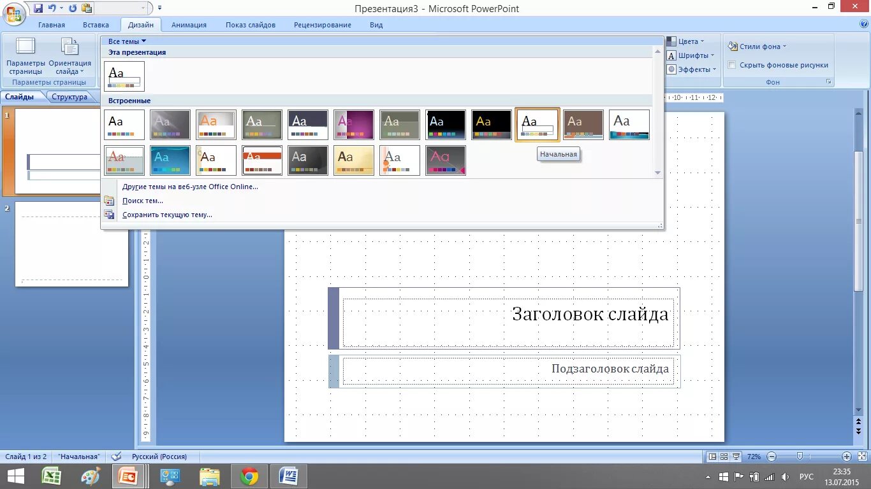Undo the last action
Viewport: 871px width, 489px height.
coord(52,8)
